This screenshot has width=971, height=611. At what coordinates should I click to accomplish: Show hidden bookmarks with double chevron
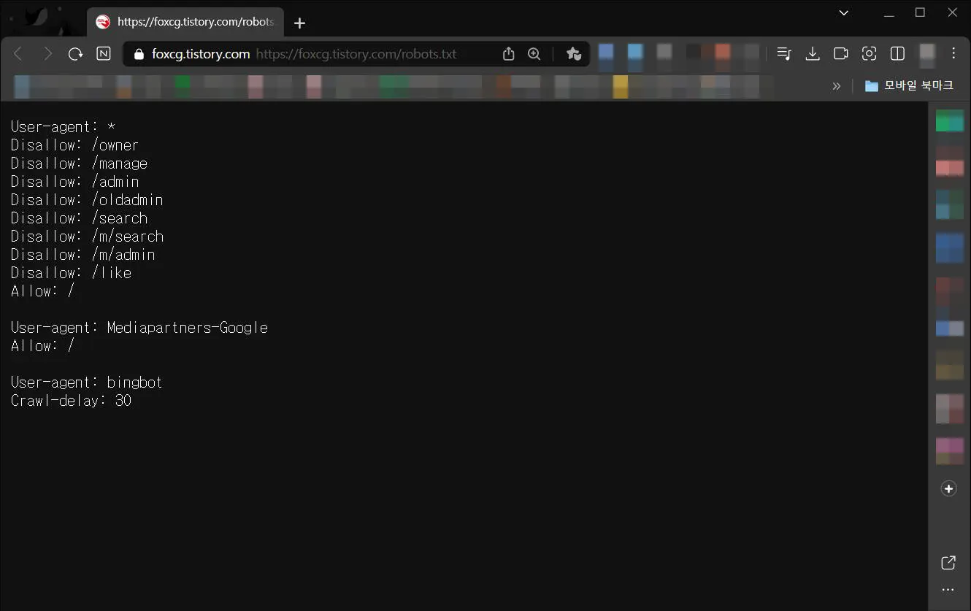[x=837, y=86]
